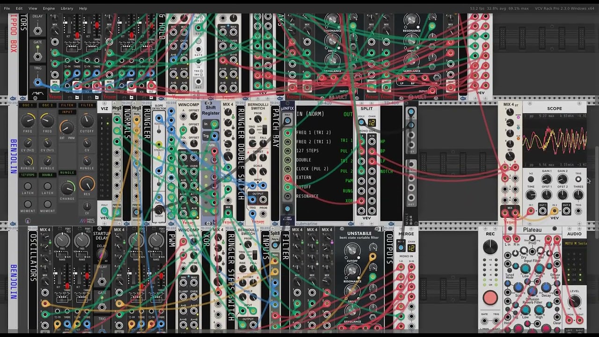Click SCOPE TRIG input jack
Screen dimensions: 599x337
tap(578, 211)
